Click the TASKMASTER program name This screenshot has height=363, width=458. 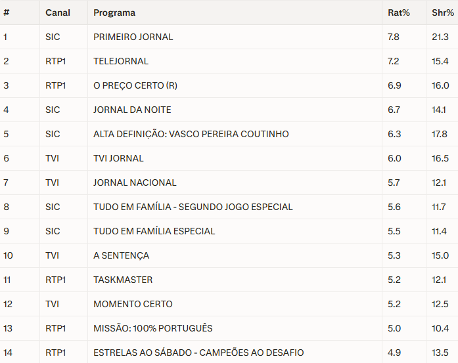click(x=123, y=280)
